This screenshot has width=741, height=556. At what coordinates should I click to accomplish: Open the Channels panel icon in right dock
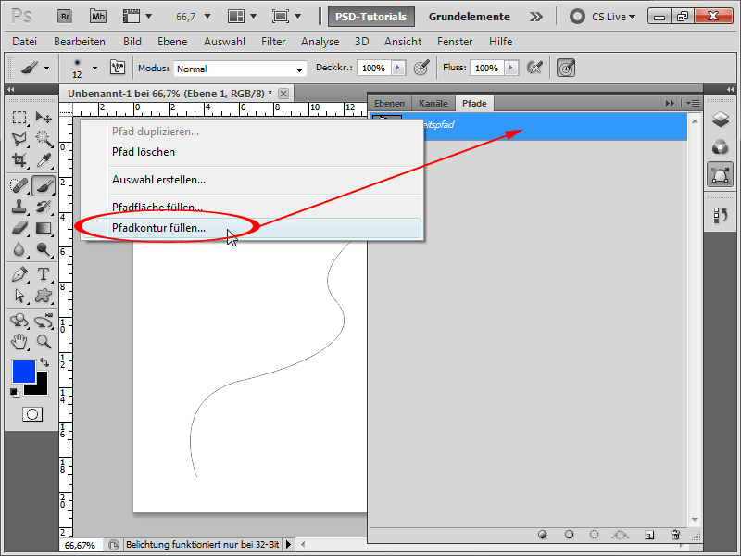point(720,147)
